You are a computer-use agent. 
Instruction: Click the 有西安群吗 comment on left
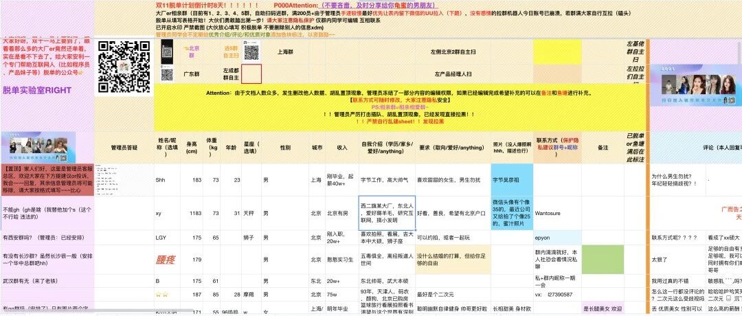47,238
